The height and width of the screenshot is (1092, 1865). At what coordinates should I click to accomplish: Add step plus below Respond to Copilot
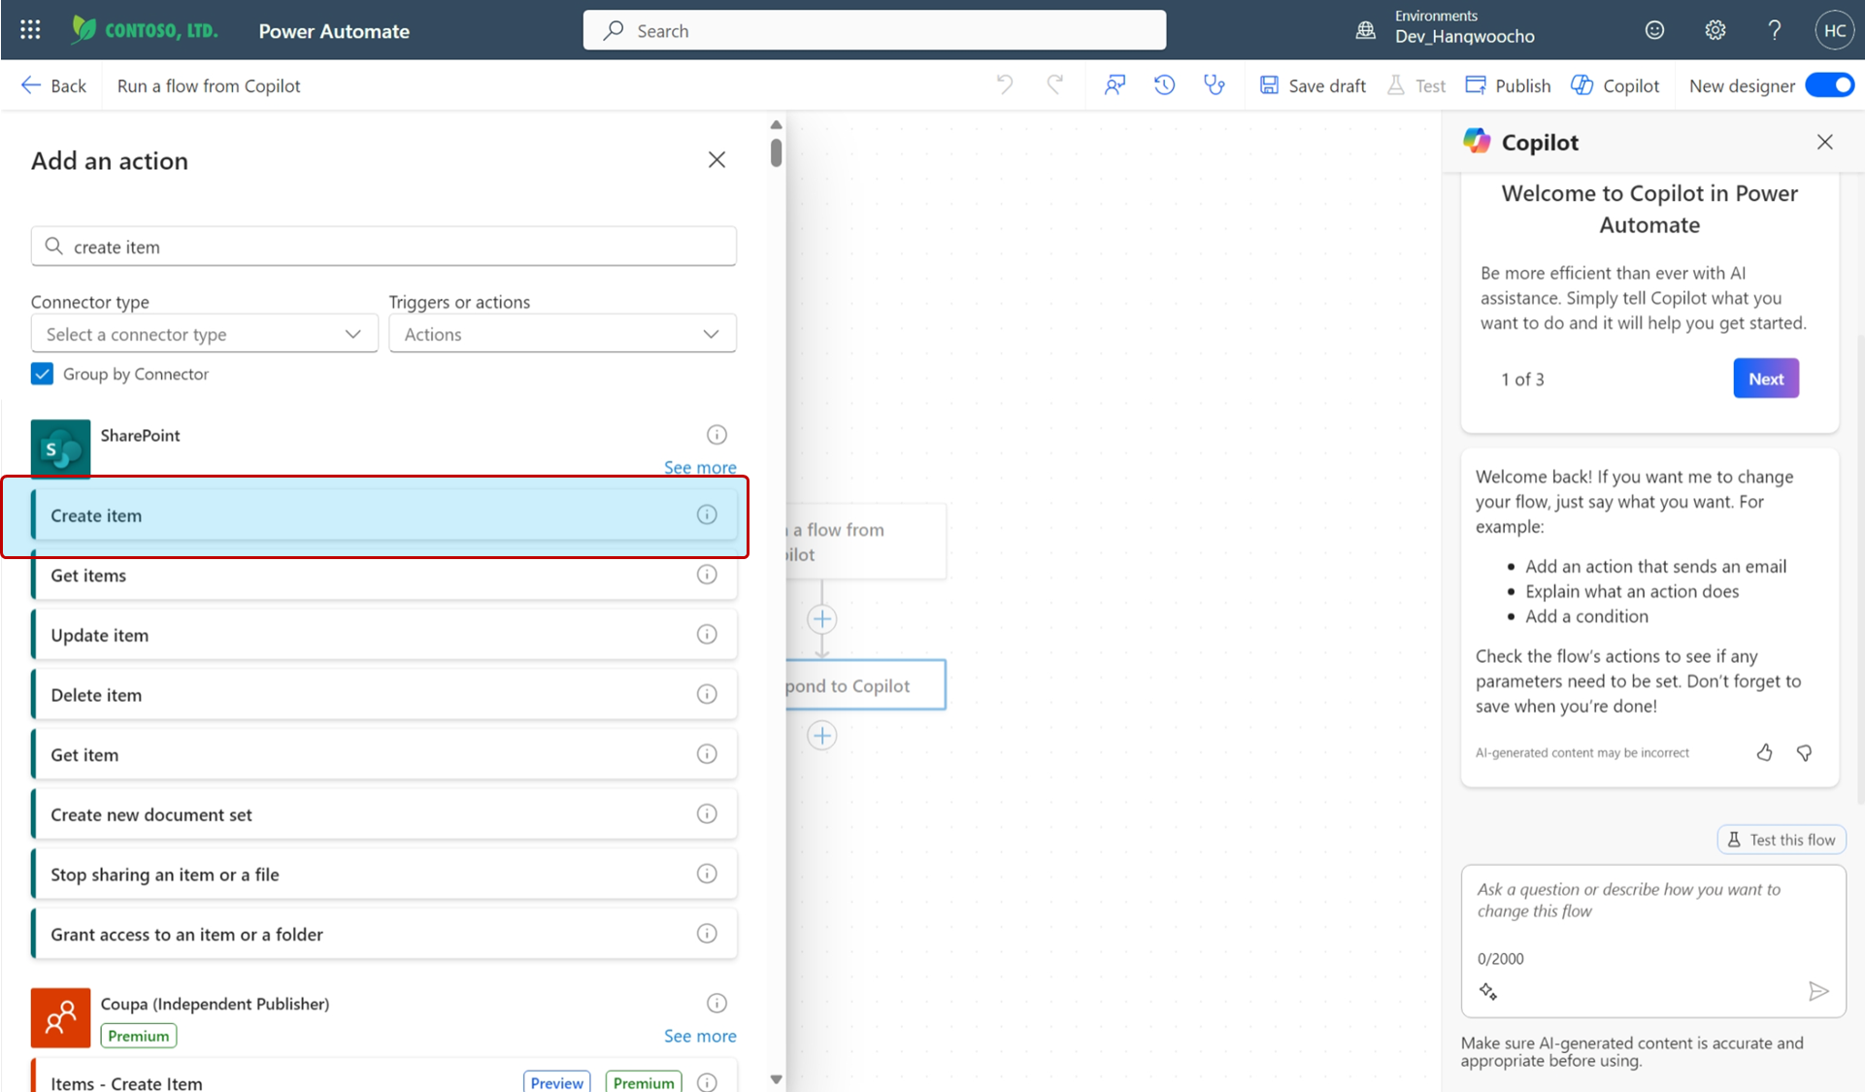(x=821, y=736)
